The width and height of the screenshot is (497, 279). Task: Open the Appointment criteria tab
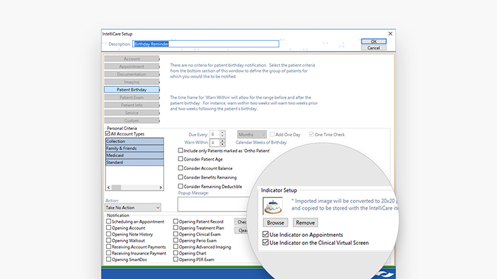click(131, 67)
